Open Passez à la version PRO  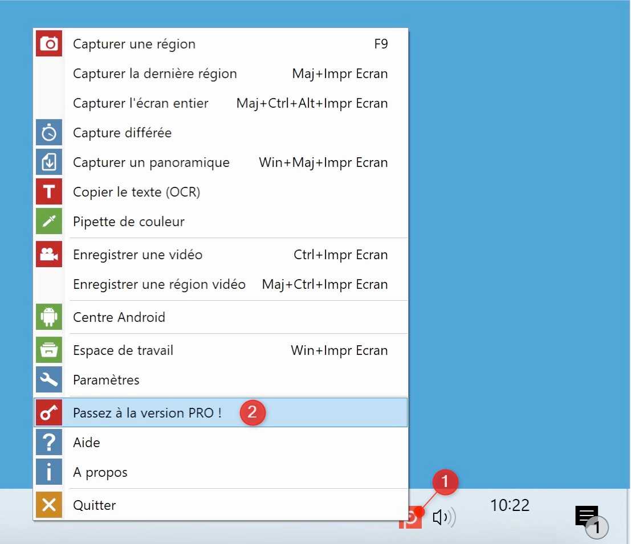click(147, 413)
